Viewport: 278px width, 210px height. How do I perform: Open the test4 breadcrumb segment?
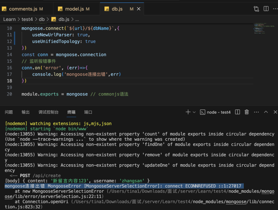pyautogui.click(x=27, y=19)
